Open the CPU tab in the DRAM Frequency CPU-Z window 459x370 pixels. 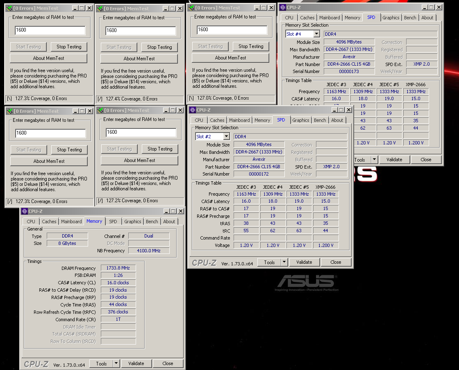(31, 222)
